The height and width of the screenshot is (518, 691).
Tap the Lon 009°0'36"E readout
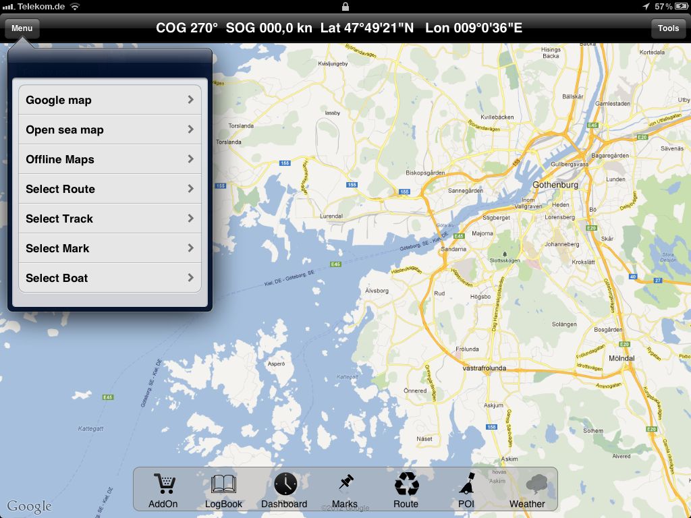474,28
